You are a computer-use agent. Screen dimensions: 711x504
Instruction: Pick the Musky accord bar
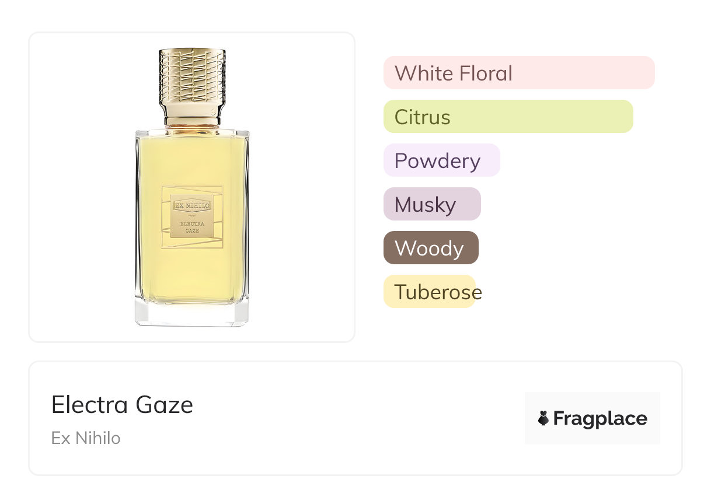click(431, 204)
